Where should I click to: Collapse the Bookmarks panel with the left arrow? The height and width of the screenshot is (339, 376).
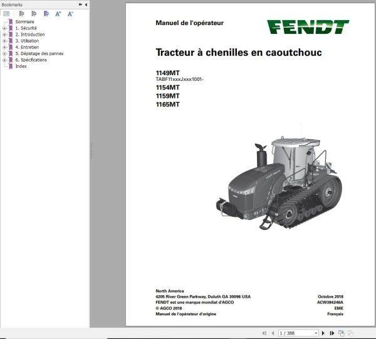86,4
